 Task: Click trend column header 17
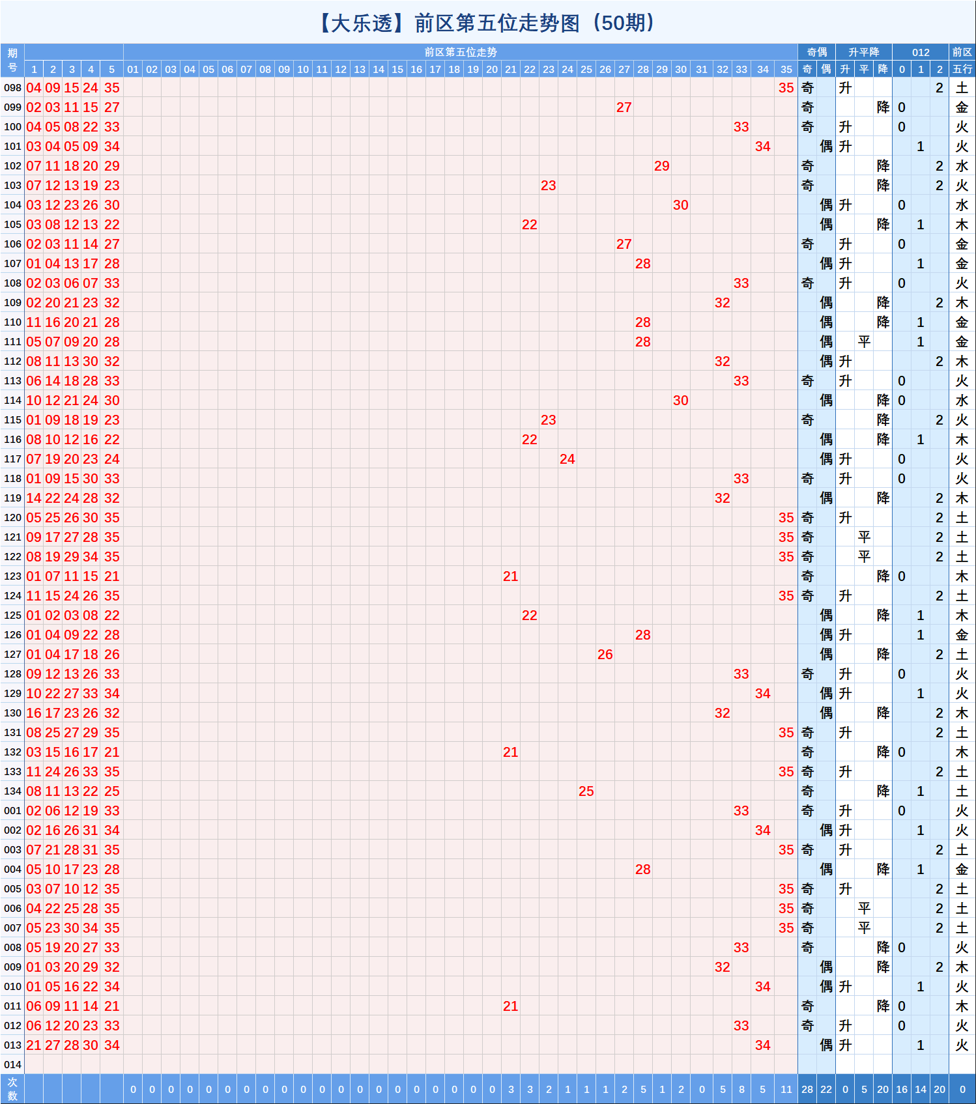435,69
